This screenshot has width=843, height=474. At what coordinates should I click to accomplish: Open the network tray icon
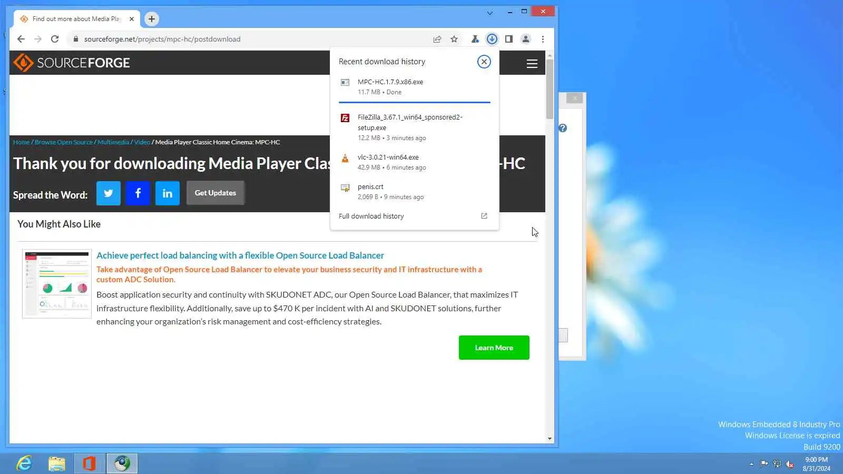pos(777,464)
